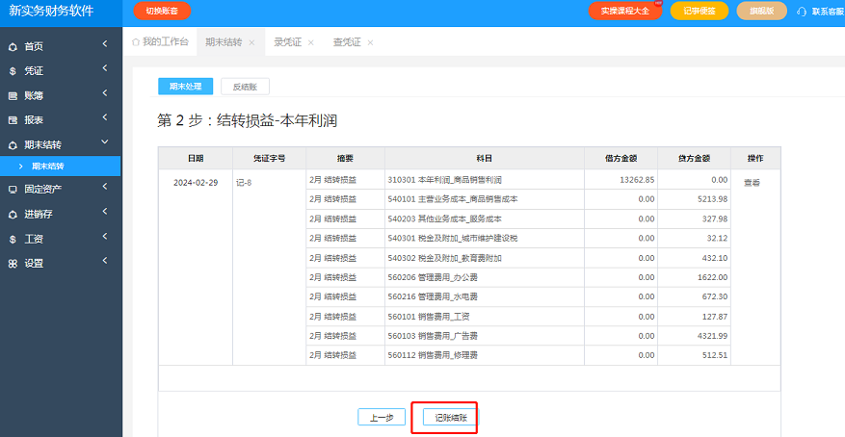The width and height of the screenshot is (845, 437).
Task: Expand the 账簿 menu chevron
Action: 105,92
